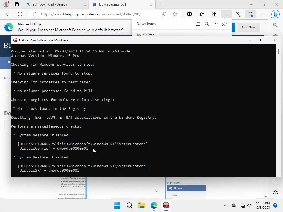Close the Downloading RKill tab

(x=151, y=4)
